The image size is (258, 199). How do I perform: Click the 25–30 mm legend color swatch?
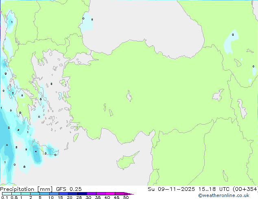click(82, 194)
